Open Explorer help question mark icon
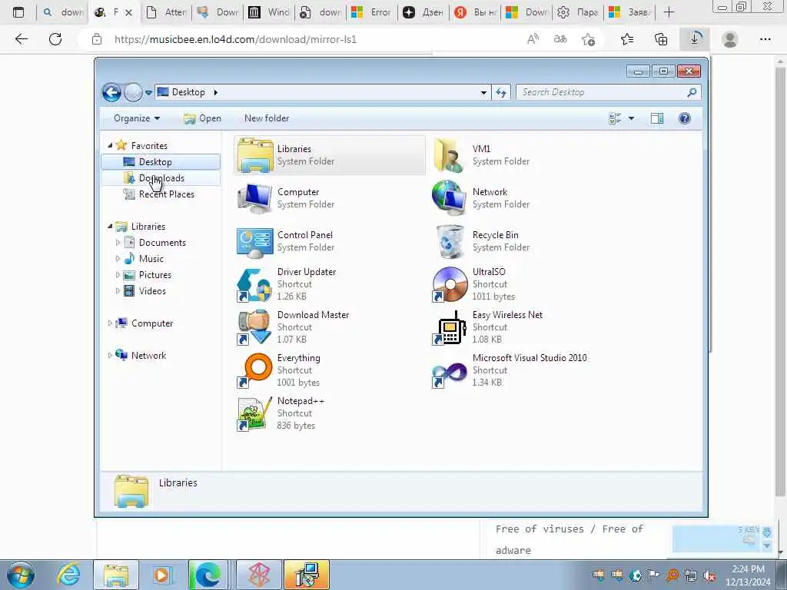 coord(685,118)
